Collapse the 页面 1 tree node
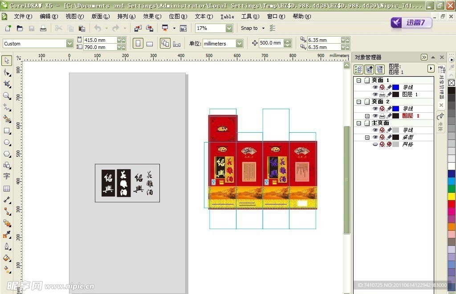 (358, 80)
